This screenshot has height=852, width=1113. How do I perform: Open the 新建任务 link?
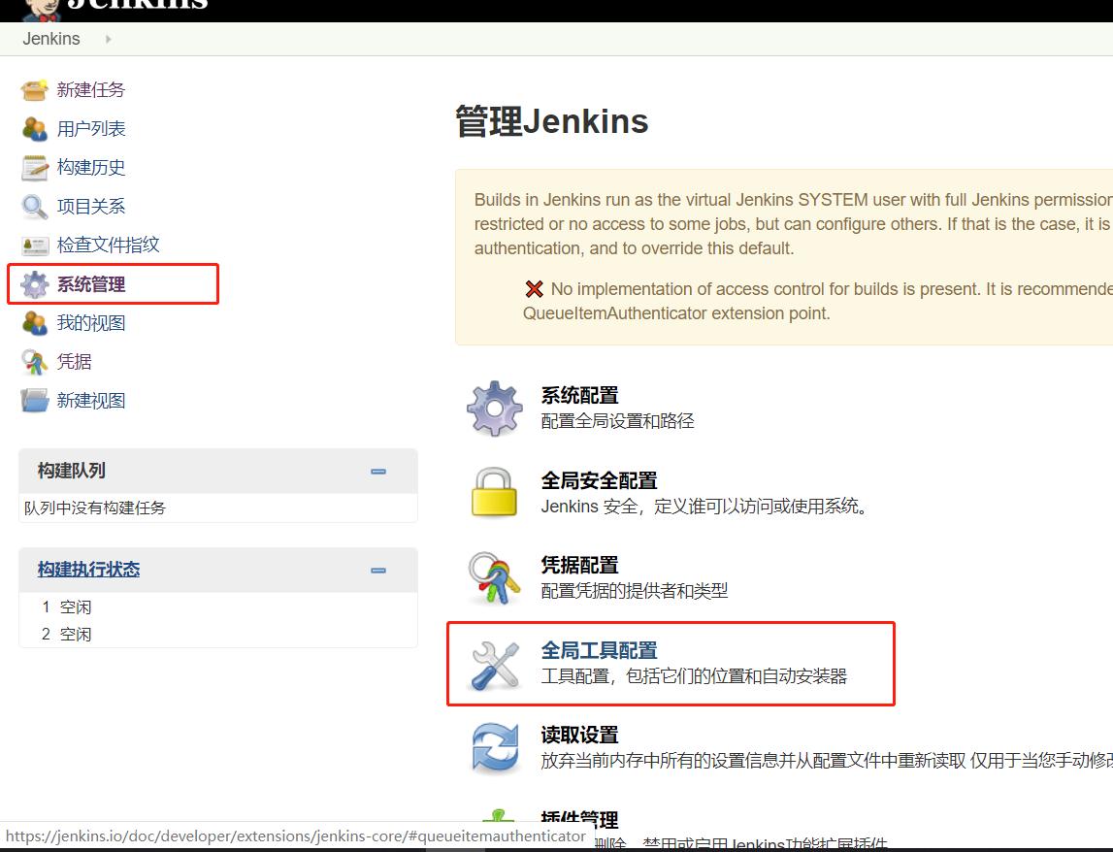[91, 90]
